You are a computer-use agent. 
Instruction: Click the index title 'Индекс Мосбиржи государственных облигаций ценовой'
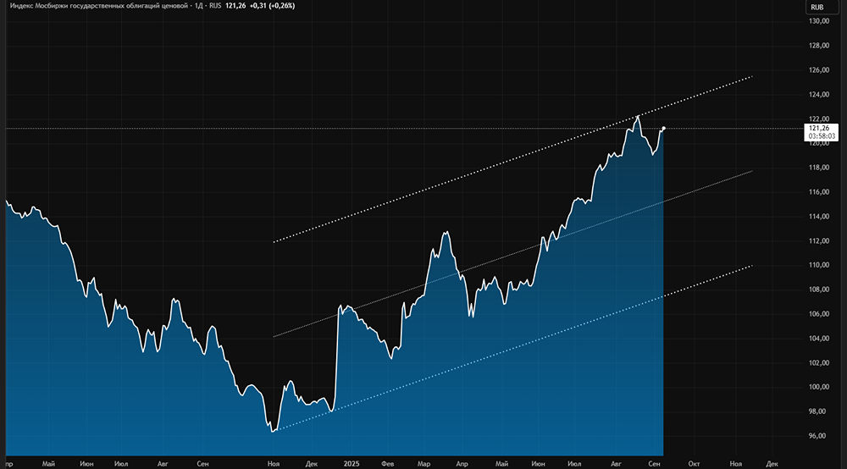(x=99, y=6)
